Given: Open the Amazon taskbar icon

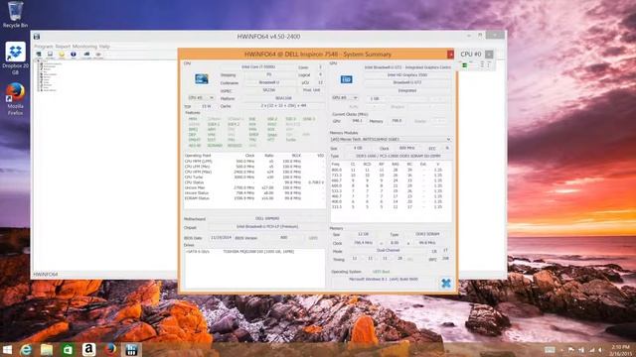Looking at the screenshot, I should 88,350.
